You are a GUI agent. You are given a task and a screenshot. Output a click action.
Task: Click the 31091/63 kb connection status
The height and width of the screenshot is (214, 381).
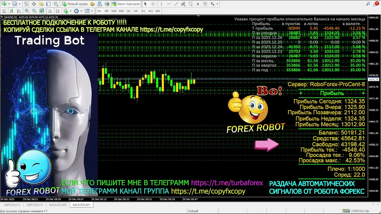356,211
